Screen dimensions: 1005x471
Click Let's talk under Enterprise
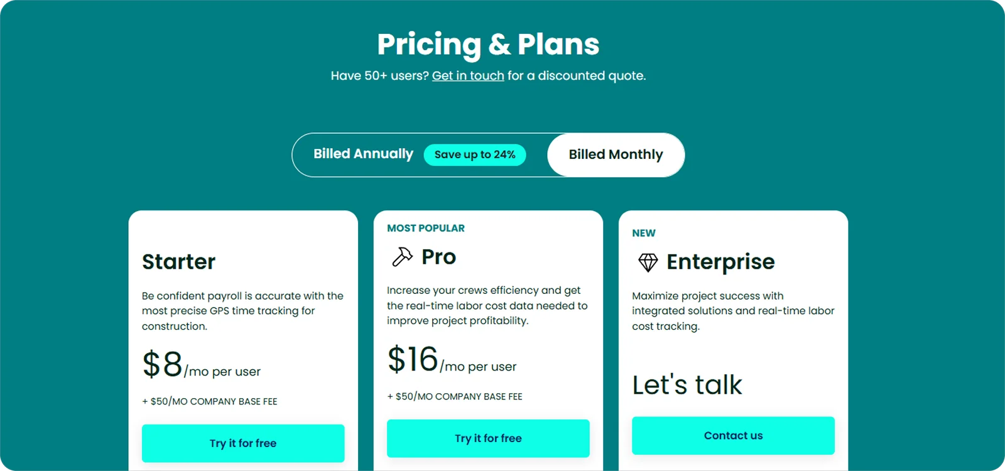click(x=687, y=385)
